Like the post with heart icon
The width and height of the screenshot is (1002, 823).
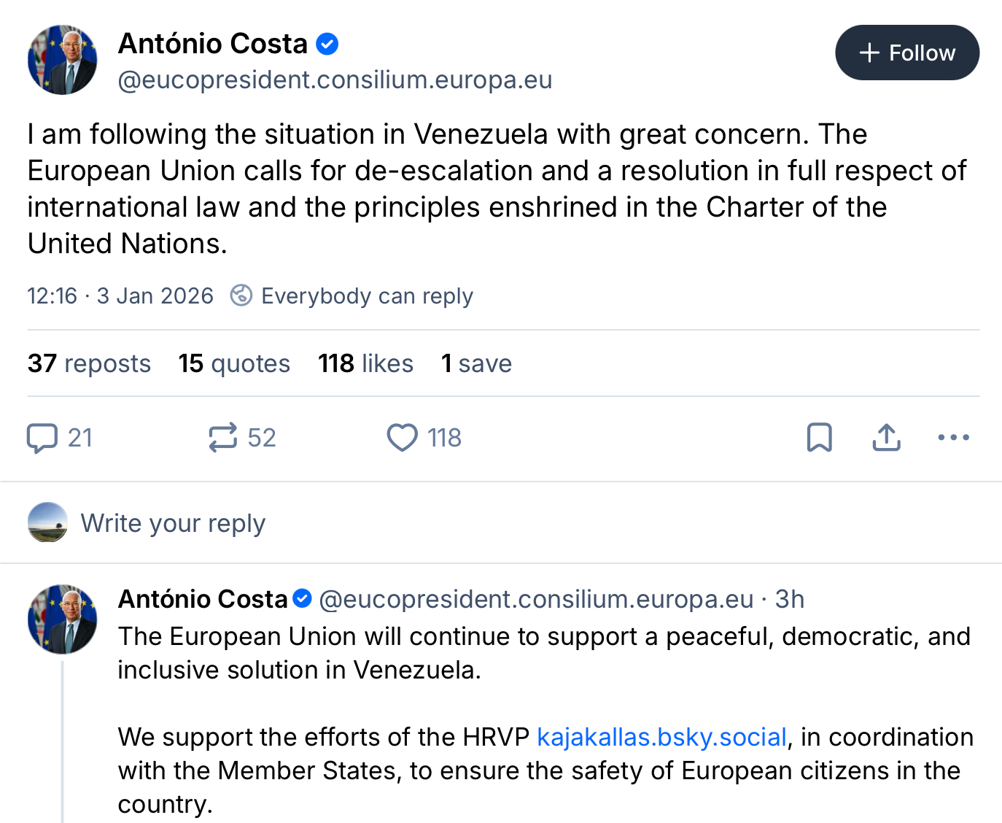point(402,438)
